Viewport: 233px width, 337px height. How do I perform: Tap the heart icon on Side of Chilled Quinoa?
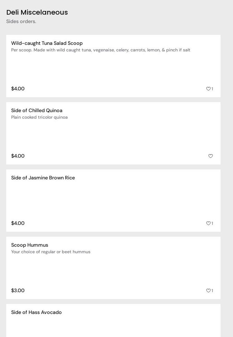211,156
